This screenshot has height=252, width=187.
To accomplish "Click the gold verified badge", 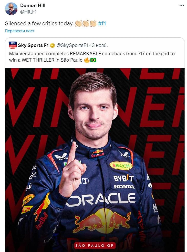I will click(53, 45).
